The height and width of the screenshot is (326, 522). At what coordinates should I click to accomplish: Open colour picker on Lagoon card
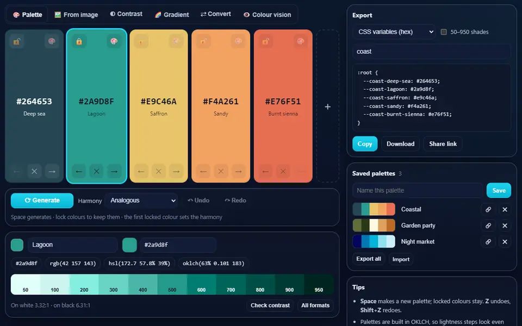pyautogui.click(x=114, y=41)
